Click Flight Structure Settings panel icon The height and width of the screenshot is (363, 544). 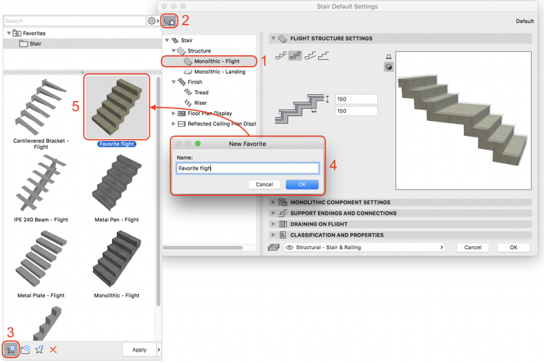(x=283, y=39)
